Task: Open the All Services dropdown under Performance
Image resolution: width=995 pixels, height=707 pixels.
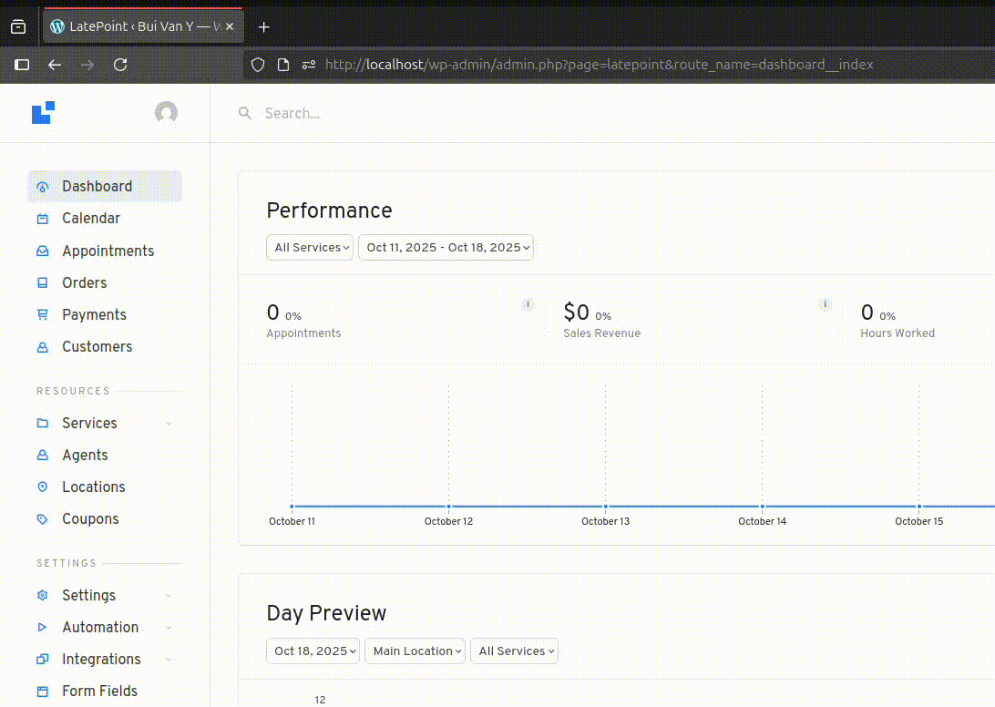Action: click(310, 248)
